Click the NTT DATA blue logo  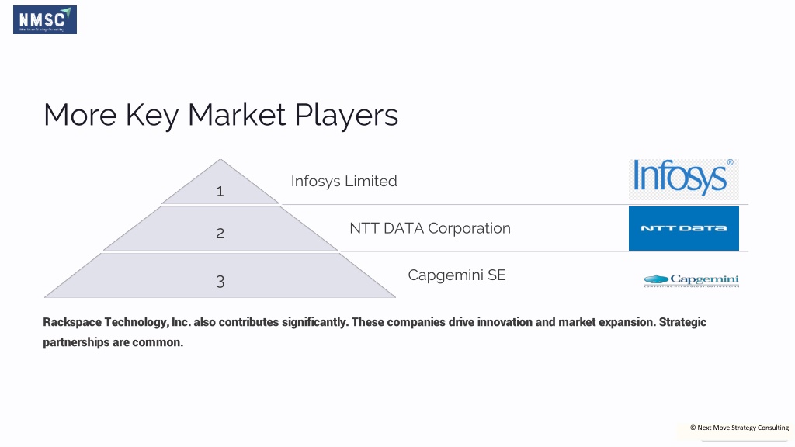(x=683, y=228)
